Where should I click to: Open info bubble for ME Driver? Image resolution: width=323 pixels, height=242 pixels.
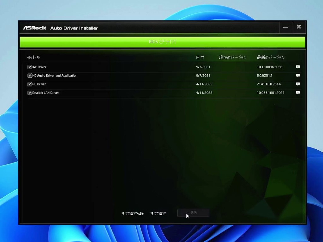pyautogui.click(x=298, y=84)
